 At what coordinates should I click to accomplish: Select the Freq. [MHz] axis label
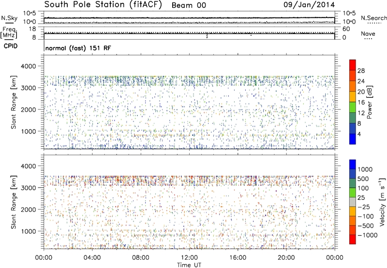pyautogui.click(x=9, y=33)
